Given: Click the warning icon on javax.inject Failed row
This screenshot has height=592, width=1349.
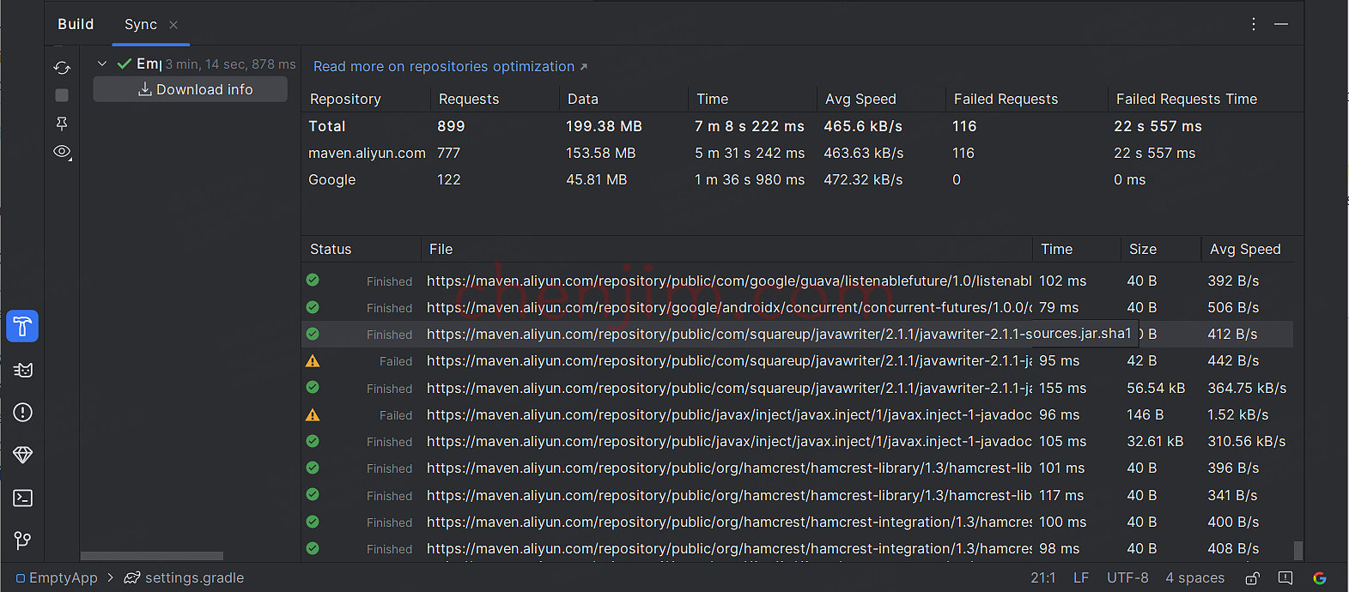Looking at the screenshot, I should [313, 415].
